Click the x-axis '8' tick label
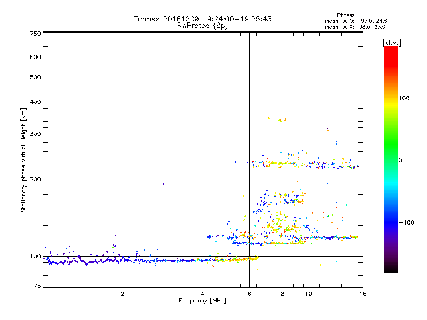The height and width of the screenshot is (320, 427). coord(283,294)
